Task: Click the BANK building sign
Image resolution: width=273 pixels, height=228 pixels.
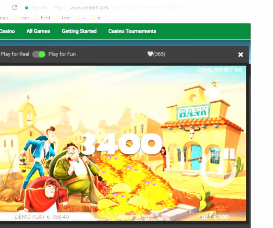Action: pyautogui.click(x=194, y=112)
